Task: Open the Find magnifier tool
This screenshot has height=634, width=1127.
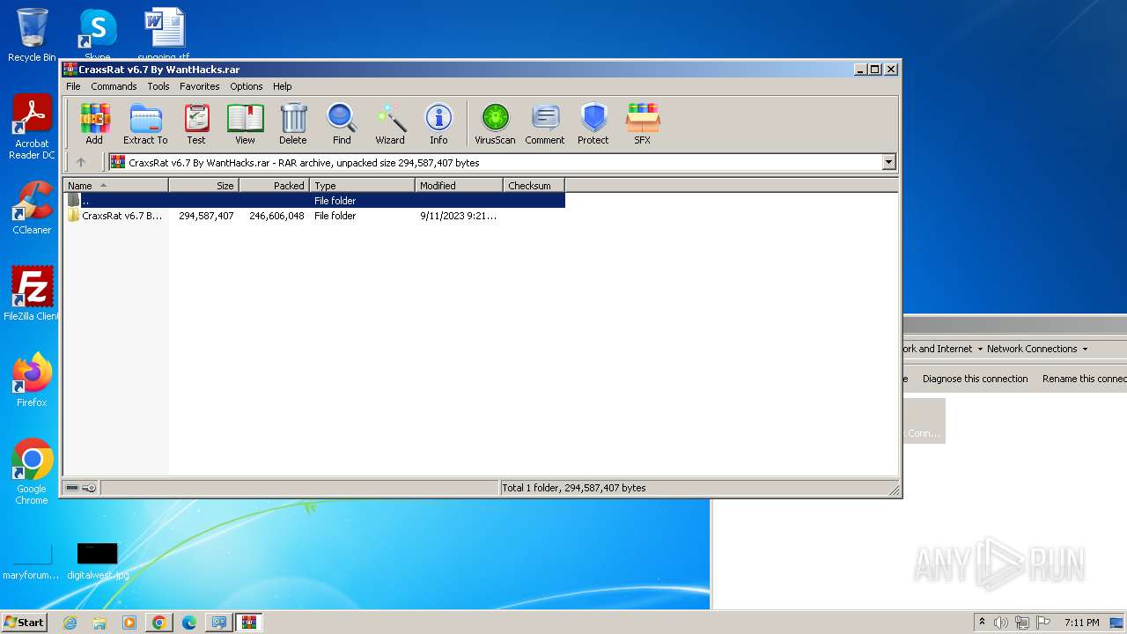Action: (342, 124)
